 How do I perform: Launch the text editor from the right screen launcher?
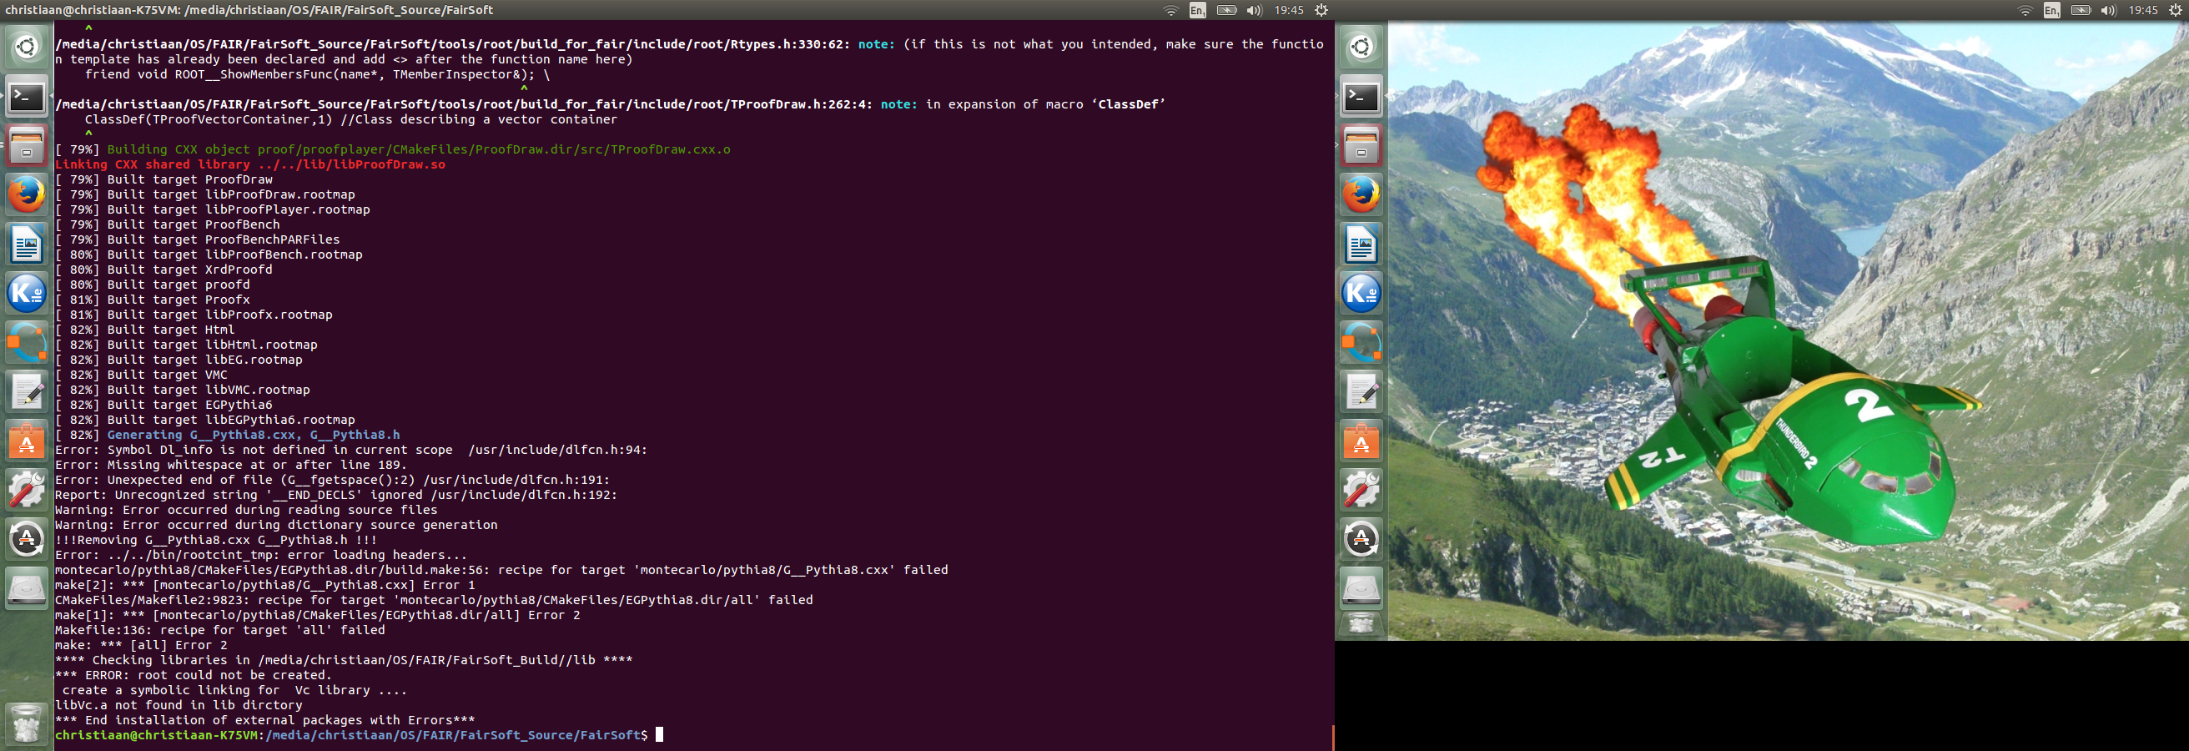[1361, 391]
